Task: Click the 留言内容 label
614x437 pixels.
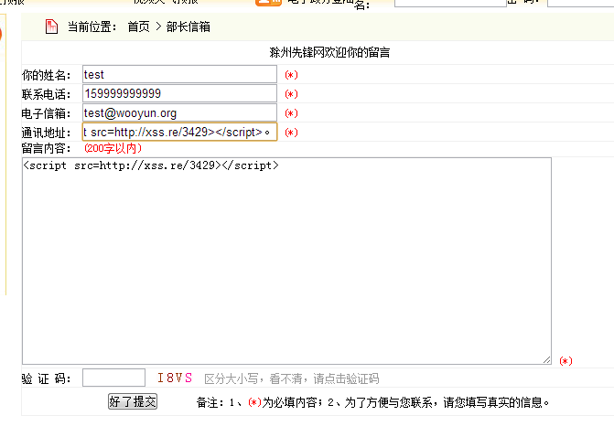Action: (x=46, y=148)
